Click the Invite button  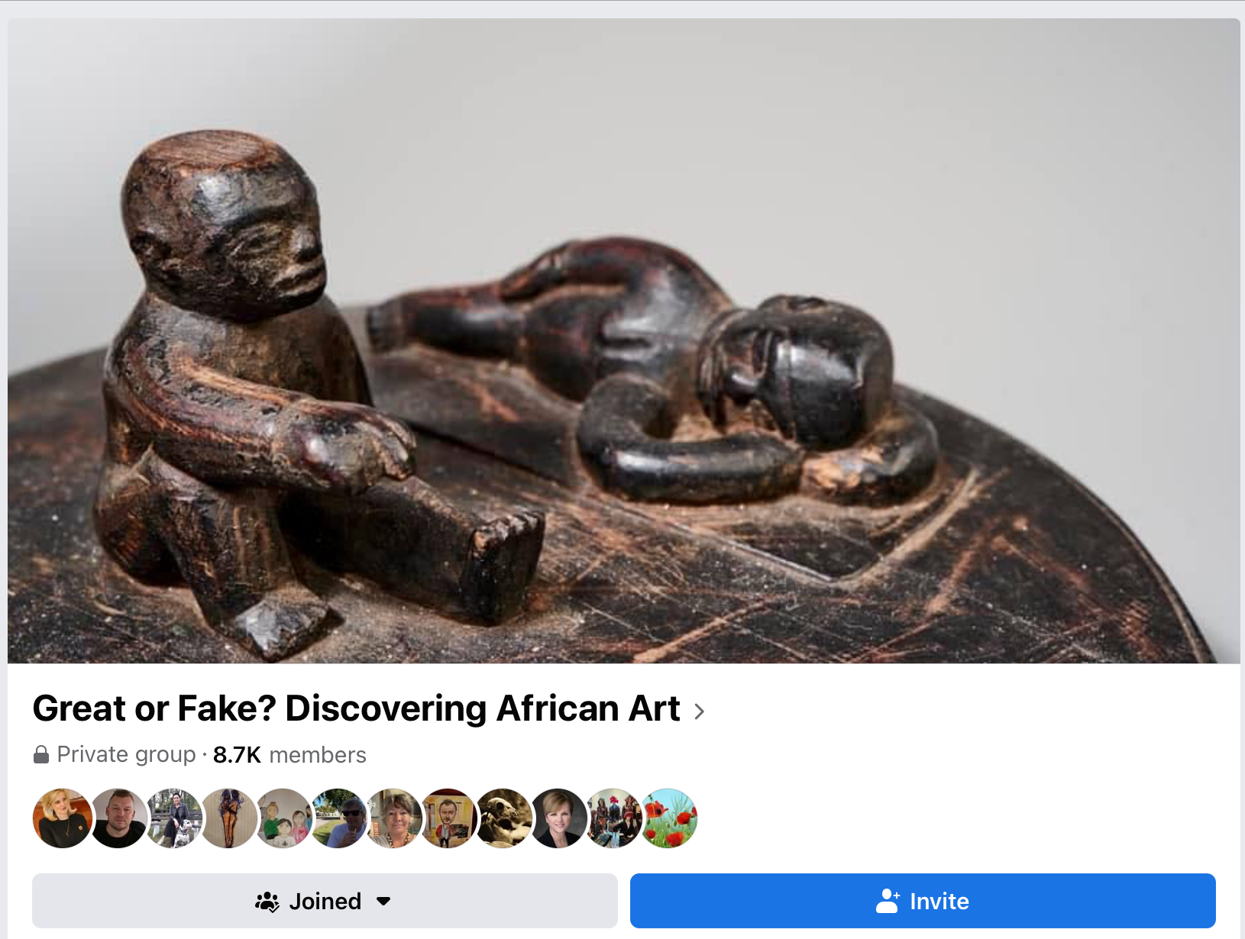point(923,901)
